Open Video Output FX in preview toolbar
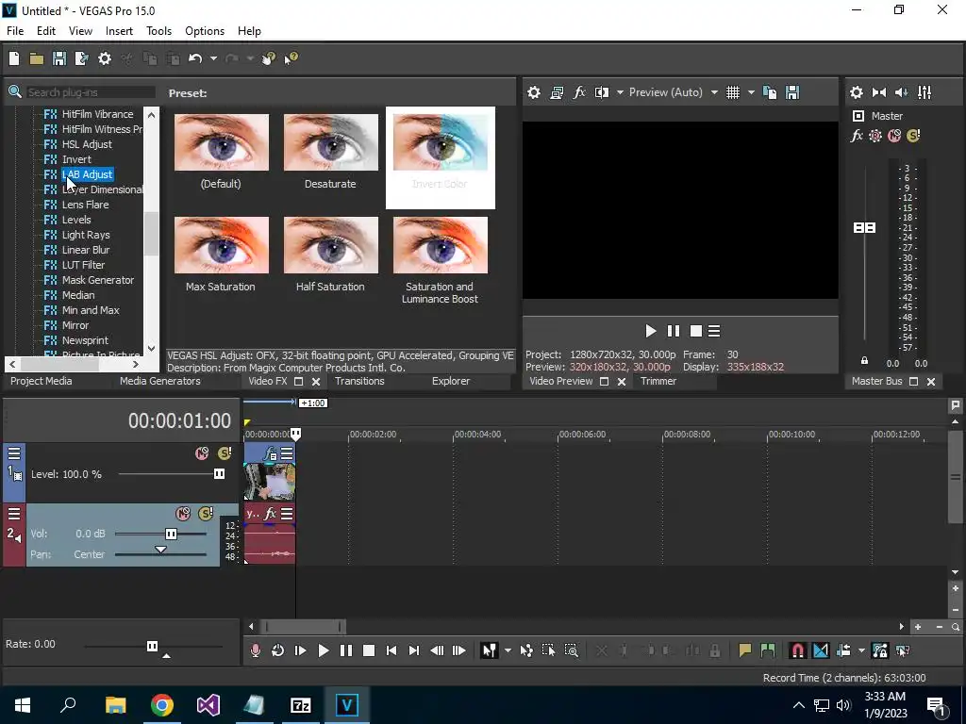This screenshot has height=724, width=966. point(579,92)
